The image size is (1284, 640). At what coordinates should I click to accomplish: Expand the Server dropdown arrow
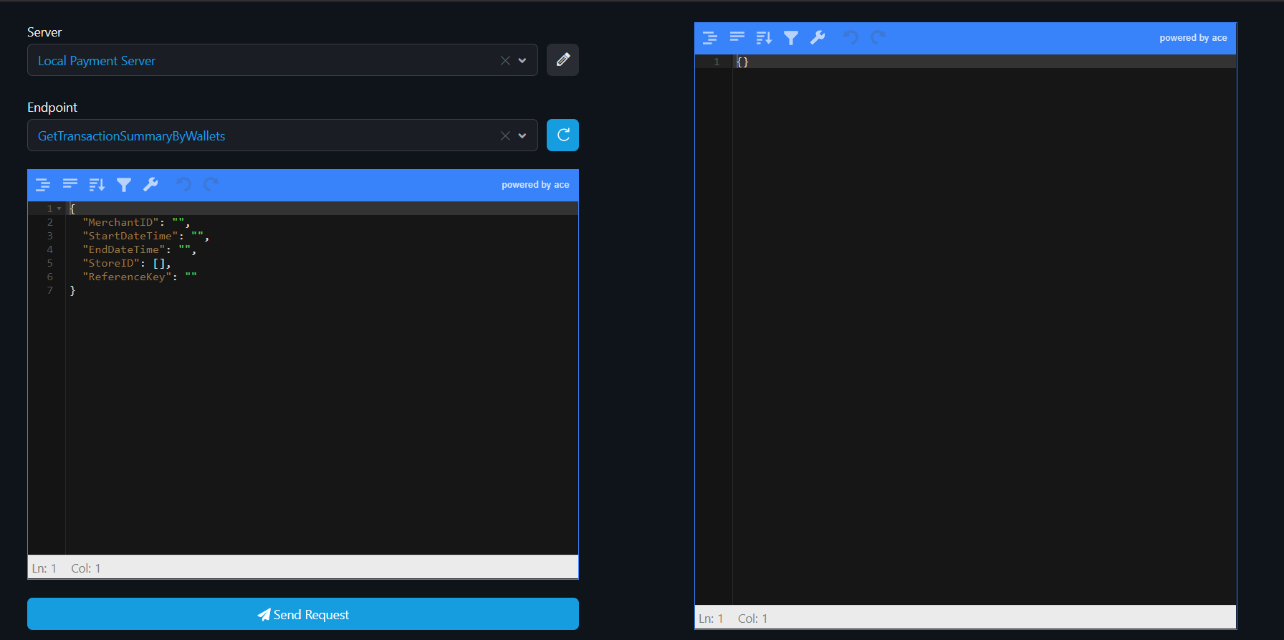click(522, 61)
